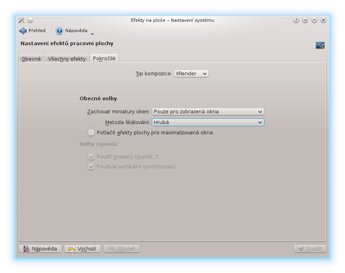
Task: Expand the toolbar overflow chevron
Action: tap(93, 34)
